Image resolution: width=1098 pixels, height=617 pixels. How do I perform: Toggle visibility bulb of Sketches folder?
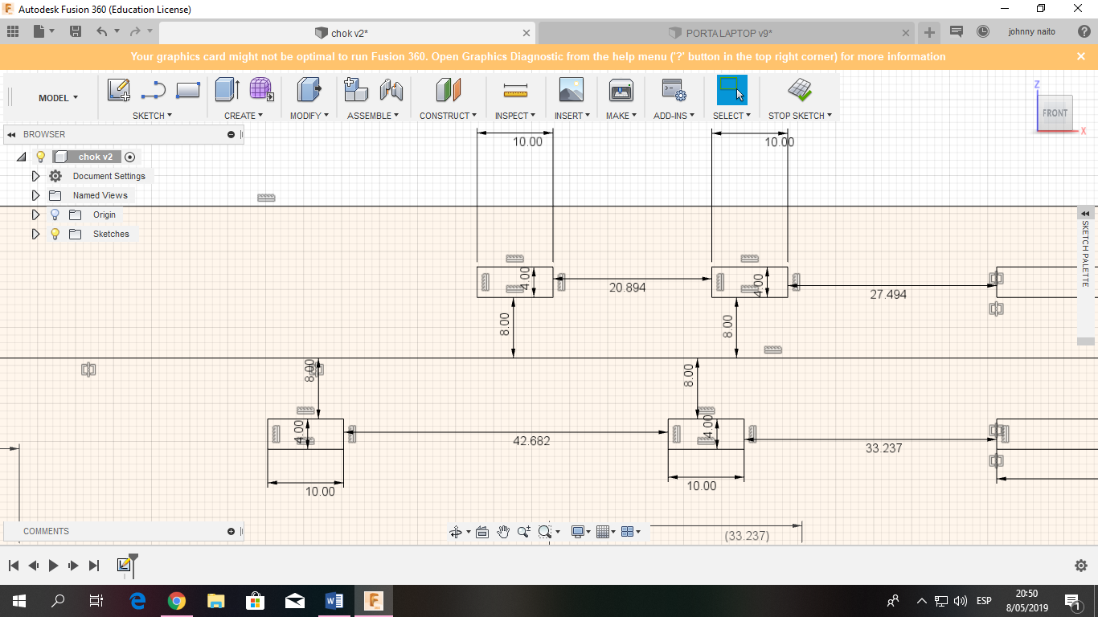click(x=55, y=234)
